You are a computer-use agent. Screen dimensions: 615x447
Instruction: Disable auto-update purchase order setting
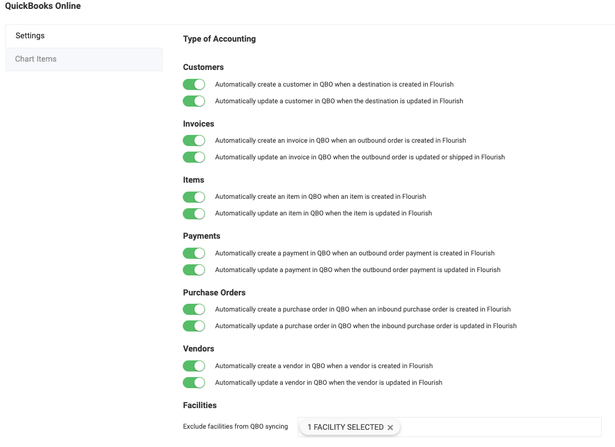[x=194, y=326]
